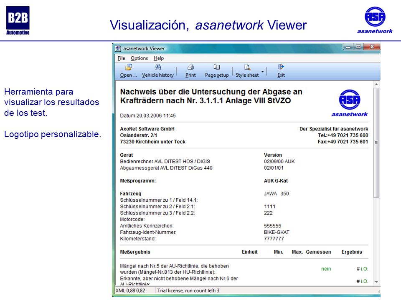Click the 'Fax:+49 7021 735 601' line
The width and height of the screenshot is (401, 300).
coord(343,142)
